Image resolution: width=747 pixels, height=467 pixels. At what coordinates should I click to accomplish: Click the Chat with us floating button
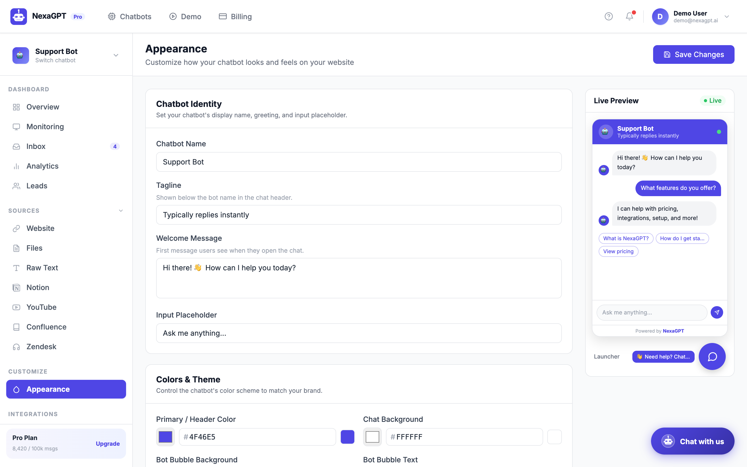(x=693, y=441)
